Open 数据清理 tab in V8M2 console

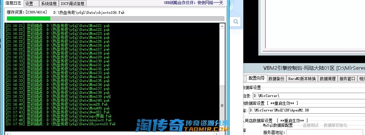tap(328, 79)
